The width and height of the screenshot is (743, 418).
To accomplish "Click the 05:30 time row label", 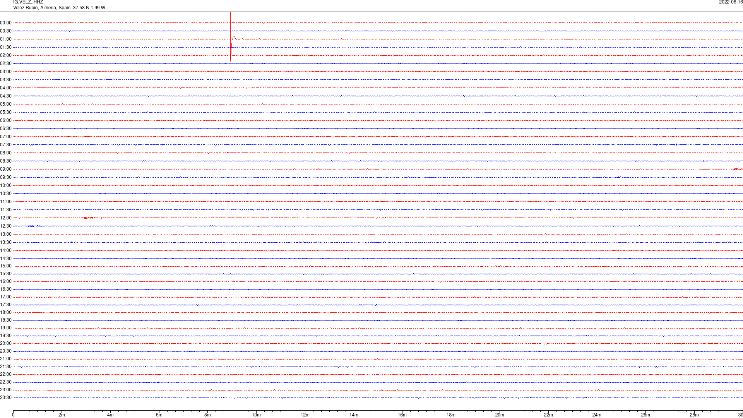I will [6, 112].
